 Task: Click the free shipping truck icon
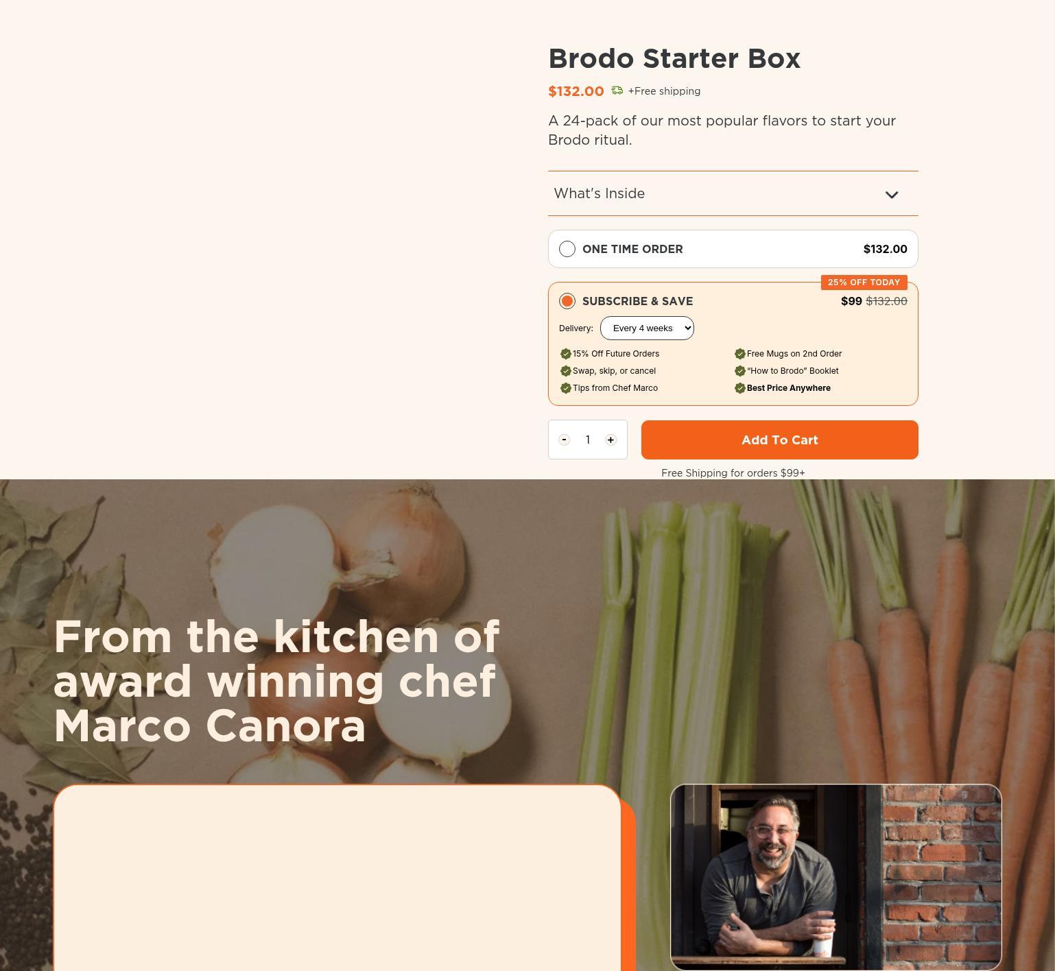(617, 91)
